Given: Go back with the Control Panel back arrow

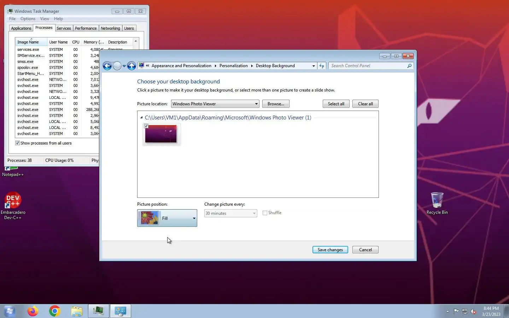Looking at the screenshot, I should click(107, 66).
